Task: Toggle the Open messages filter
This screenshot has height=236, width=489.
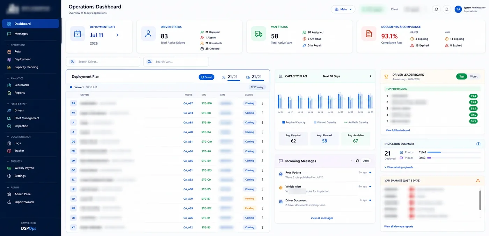Action: (365, 161)
